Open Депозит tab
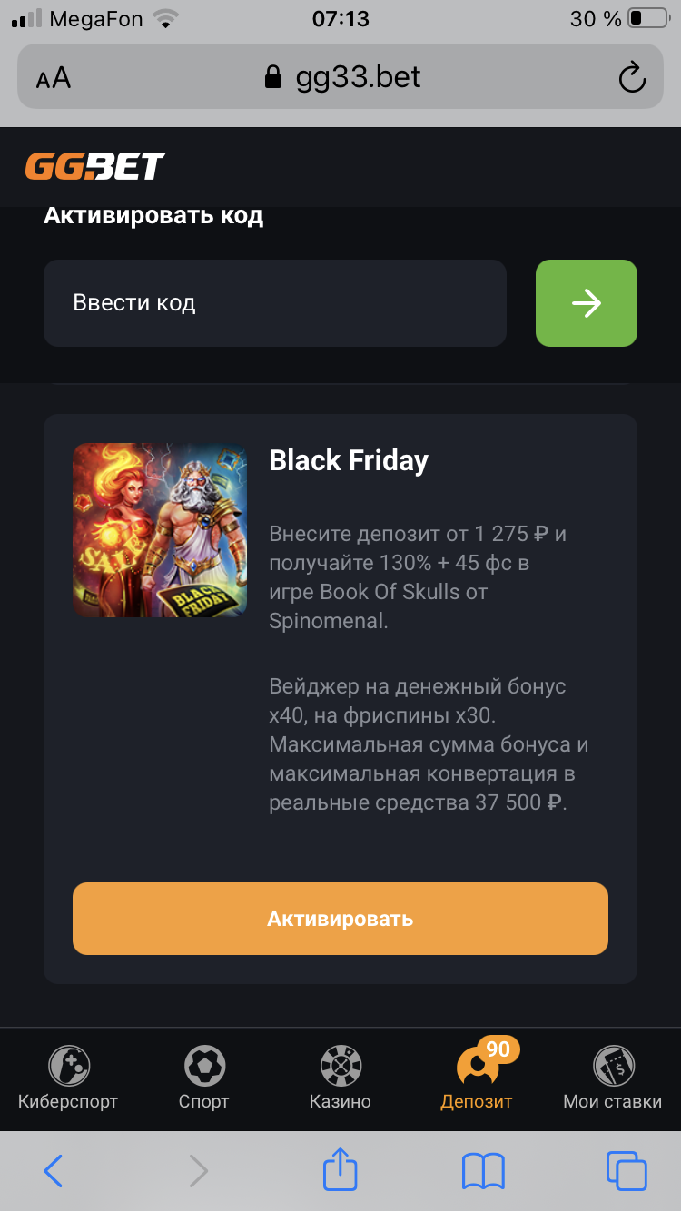Screen dimensions: 681x1211 (477, 1078)
